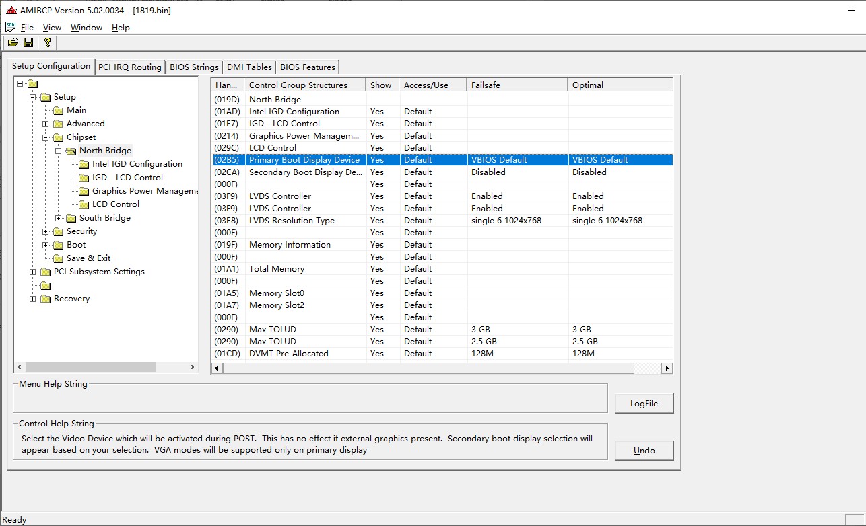Click the Intel IGD Configuration folder icon
Screen dimensions: 866x526
click(x=84, y=164)
